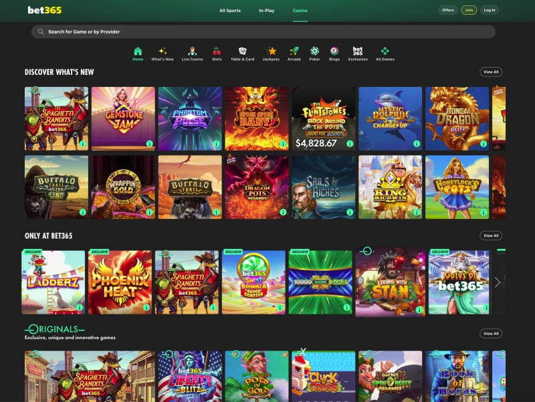Open Spin O'Reely Megaways game
The width and height of the screenshot is (535, 402).
[391, 377]
